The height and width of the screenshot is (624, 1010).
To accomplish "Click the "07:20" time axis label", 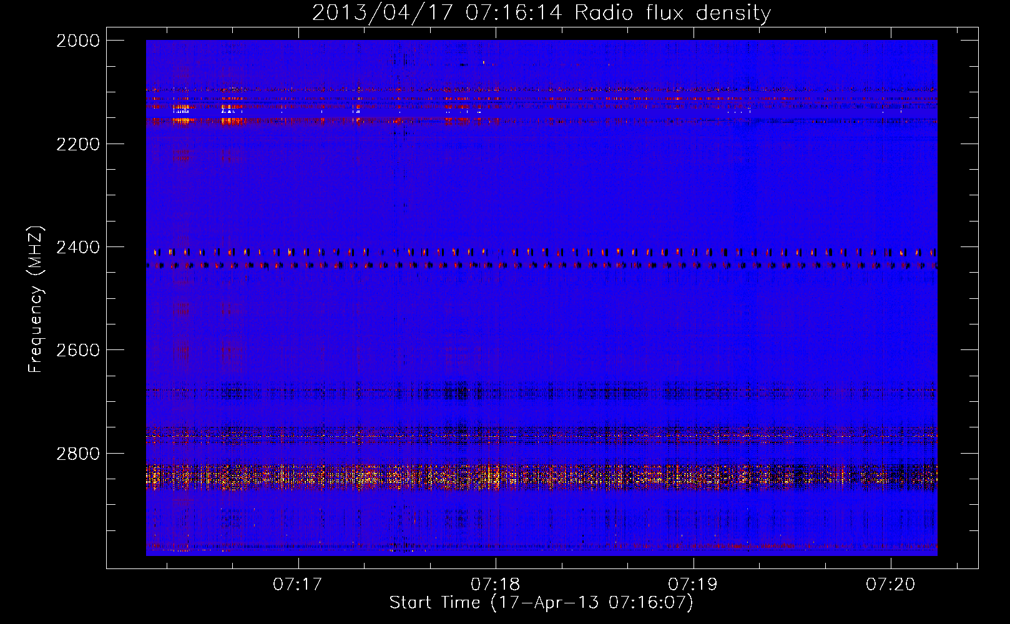I will 890,584.
